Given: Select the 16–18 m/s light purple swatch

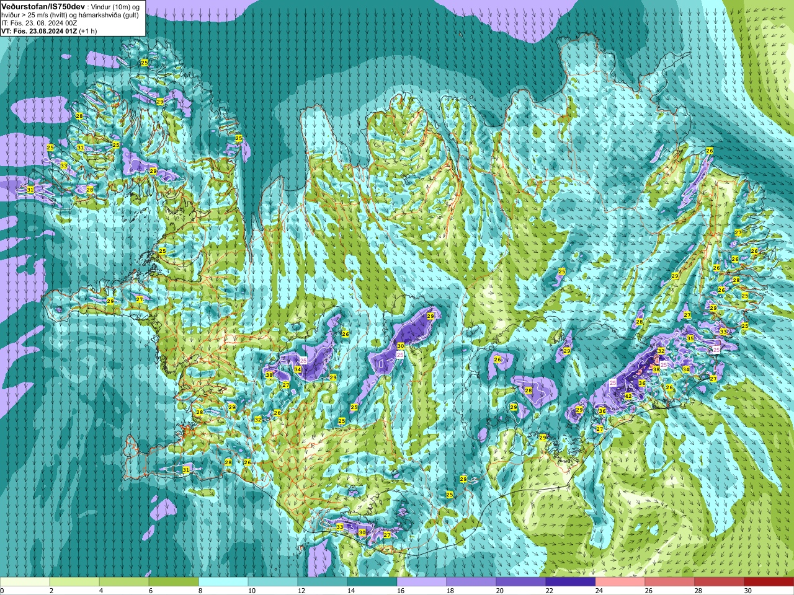Looking at the screenshot, I should (422, 582).
